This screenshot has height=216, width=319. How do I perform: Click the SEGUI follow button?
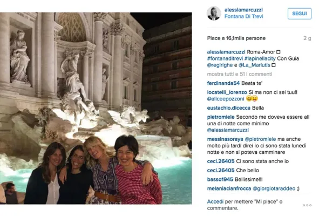[x=299, y=13]
